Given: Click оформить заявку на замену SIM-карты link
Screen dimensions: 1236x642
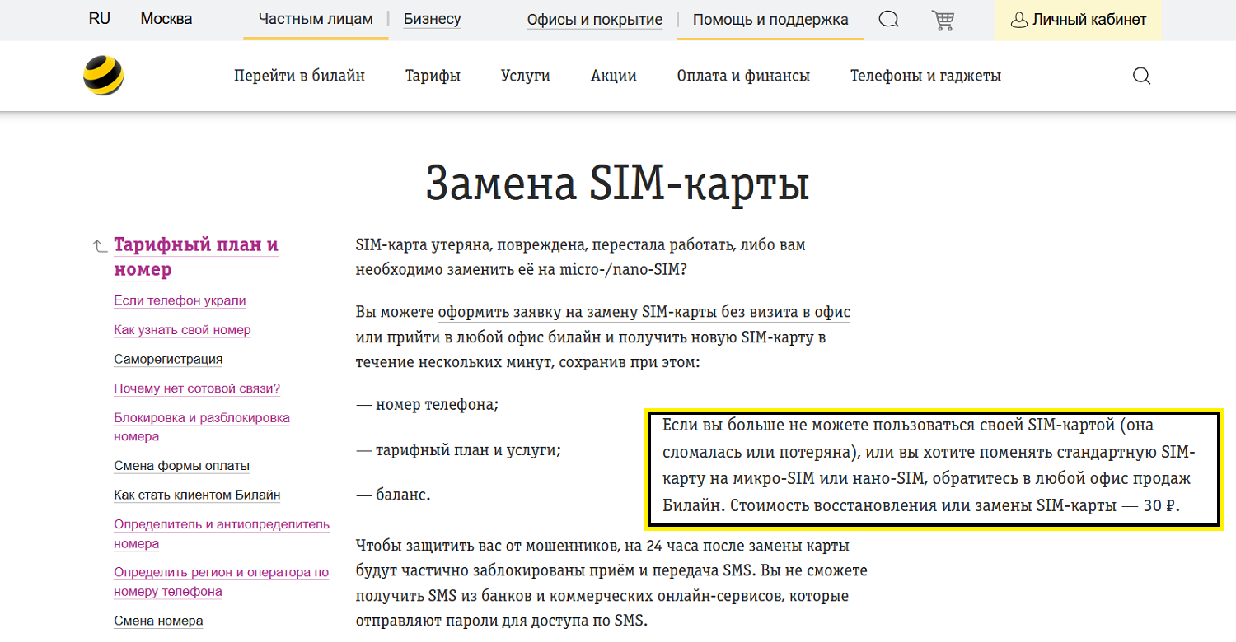Looking at the screenshot, I should (x=644, y=313).
